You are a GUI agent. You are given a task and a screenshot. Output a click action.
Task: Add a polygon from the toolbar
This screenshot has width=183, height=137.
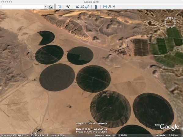(77, 7)
